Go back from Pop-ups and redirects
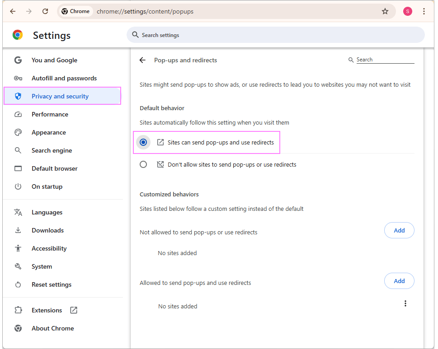438x349 pixels. tap(142, 60)
